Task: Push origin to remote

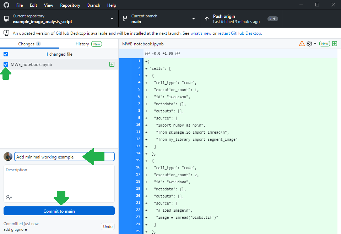Action: click(x=241, y=19)
